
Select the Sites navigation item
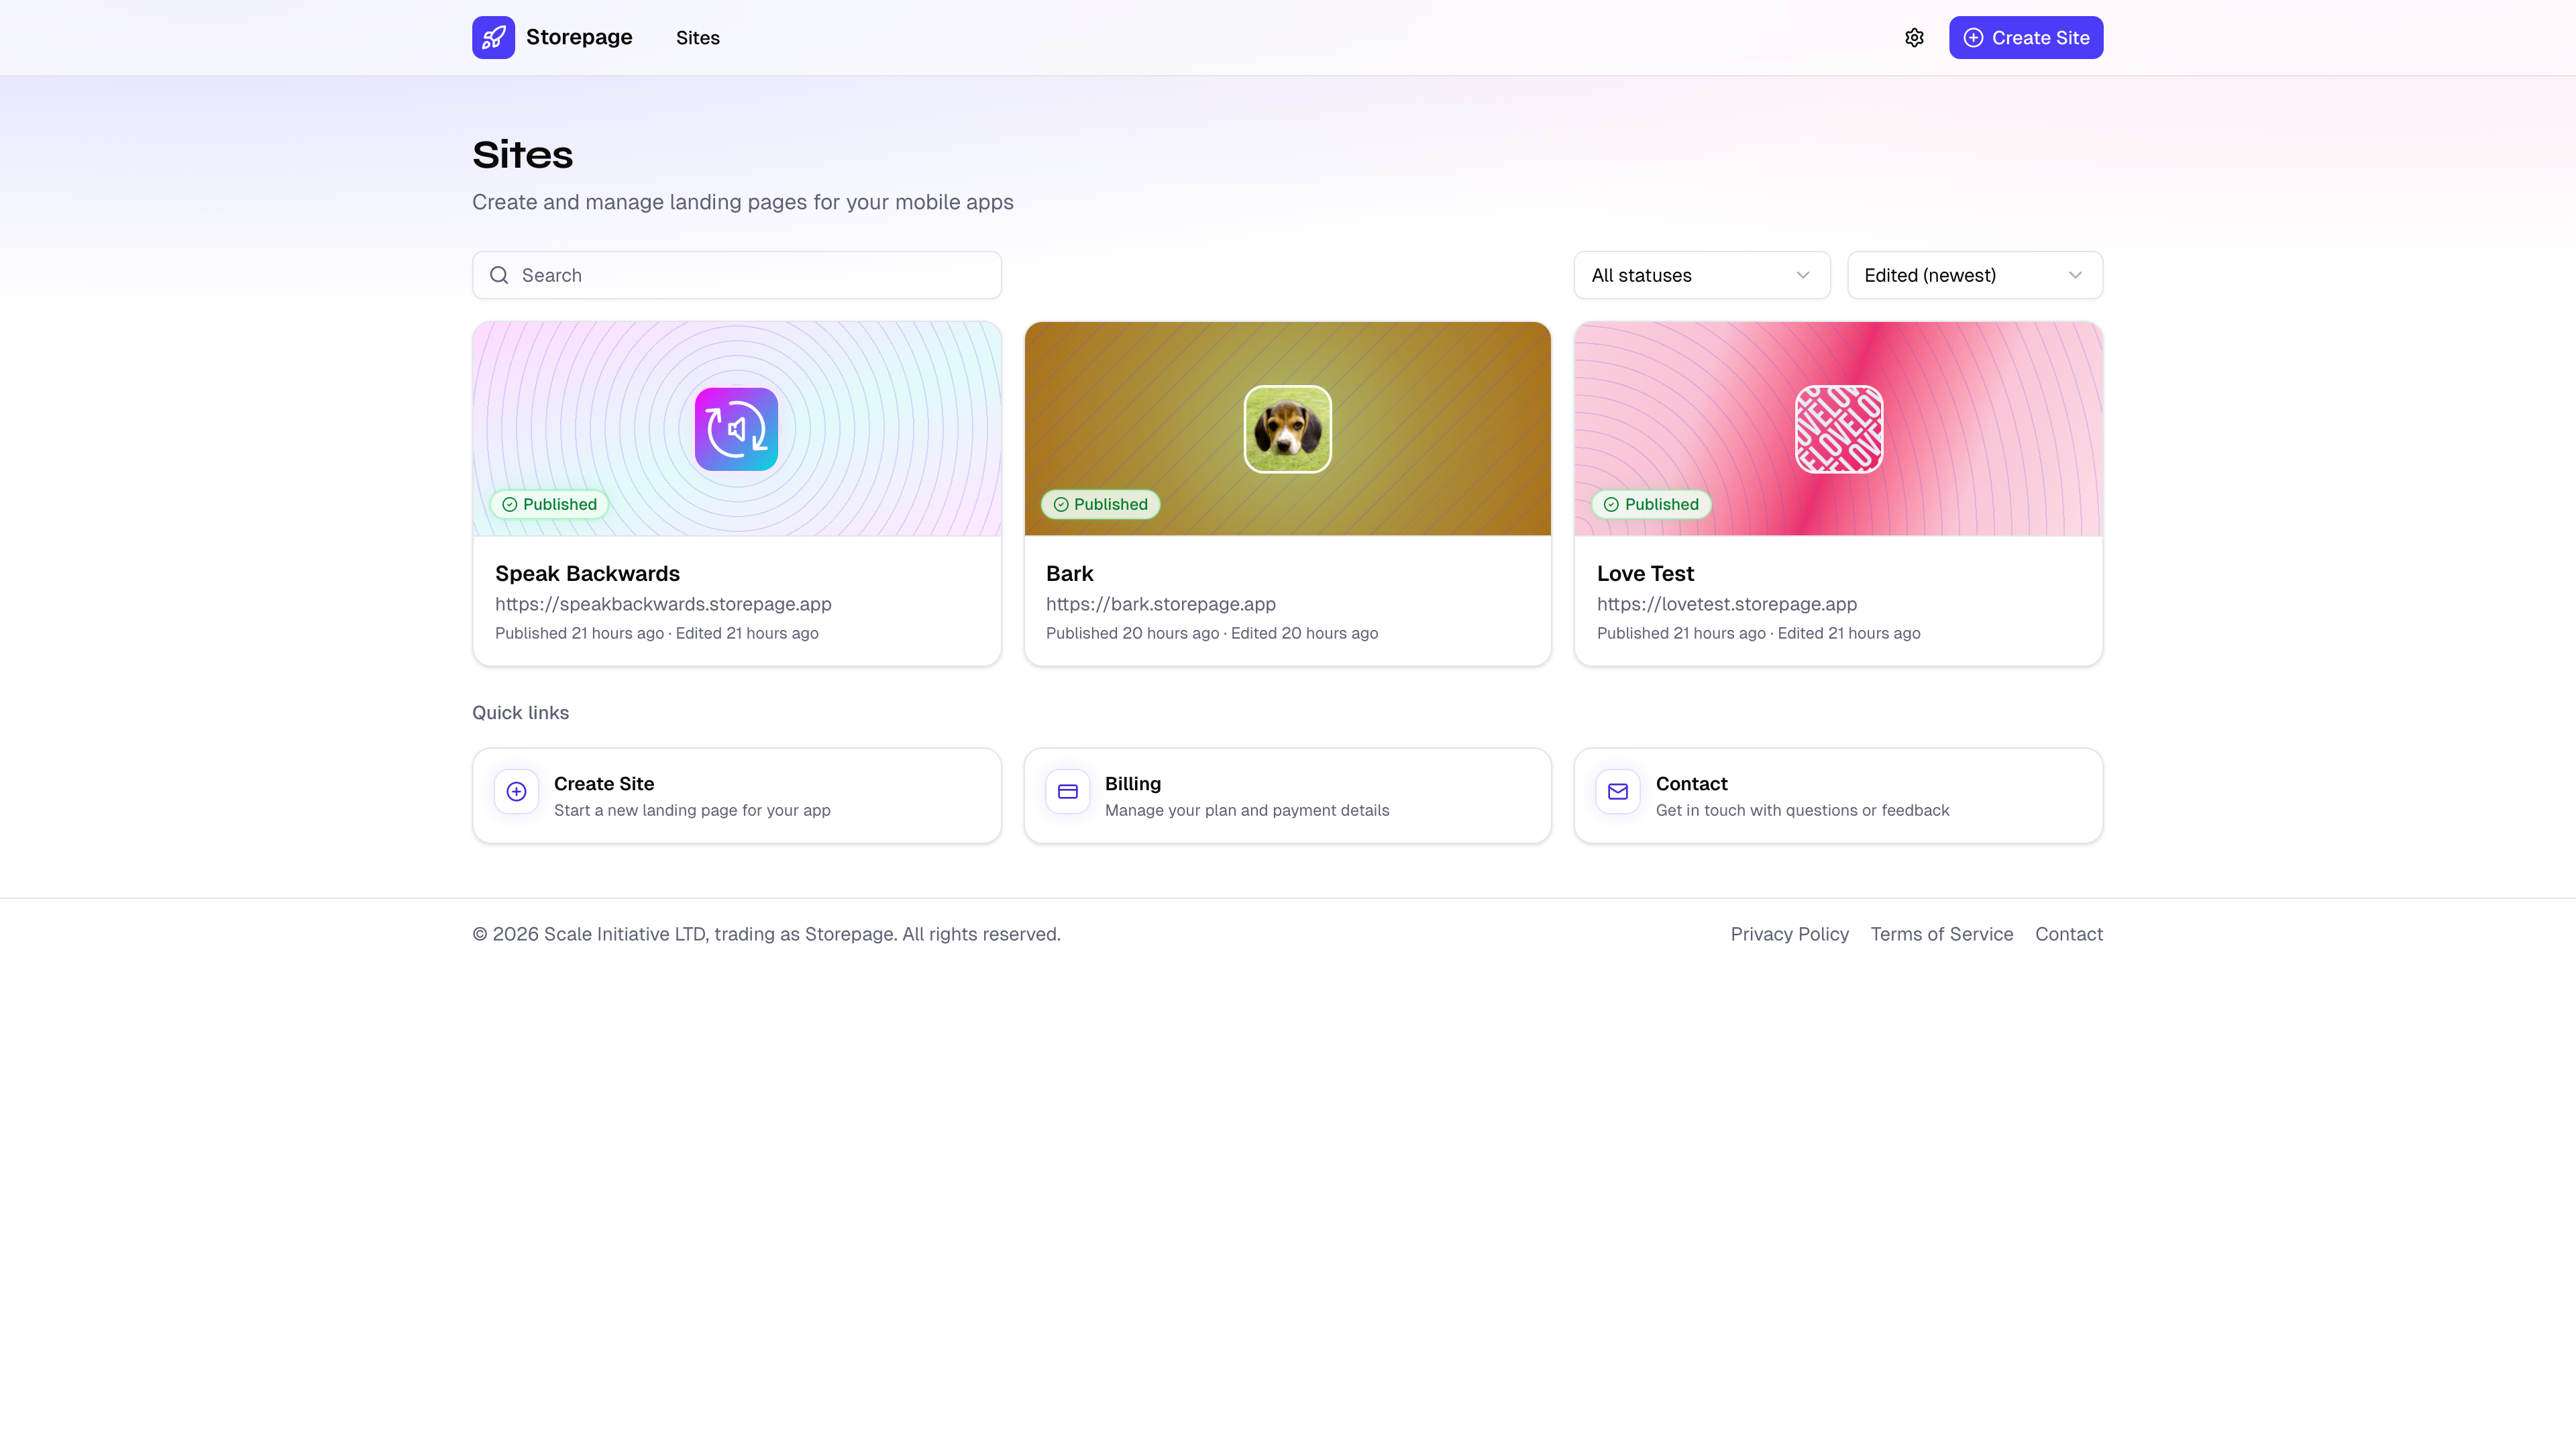[697, 37]
